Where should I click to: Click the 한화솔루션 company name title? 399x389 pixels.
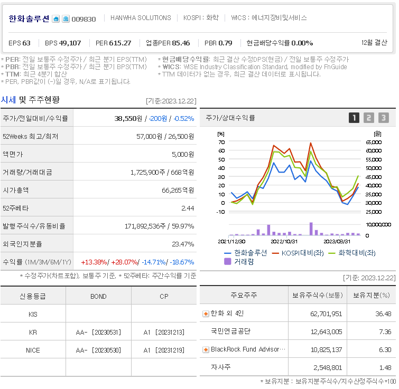click(x=29, y=19)
